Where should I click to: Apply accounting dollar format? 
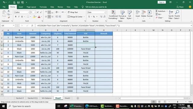89,17
